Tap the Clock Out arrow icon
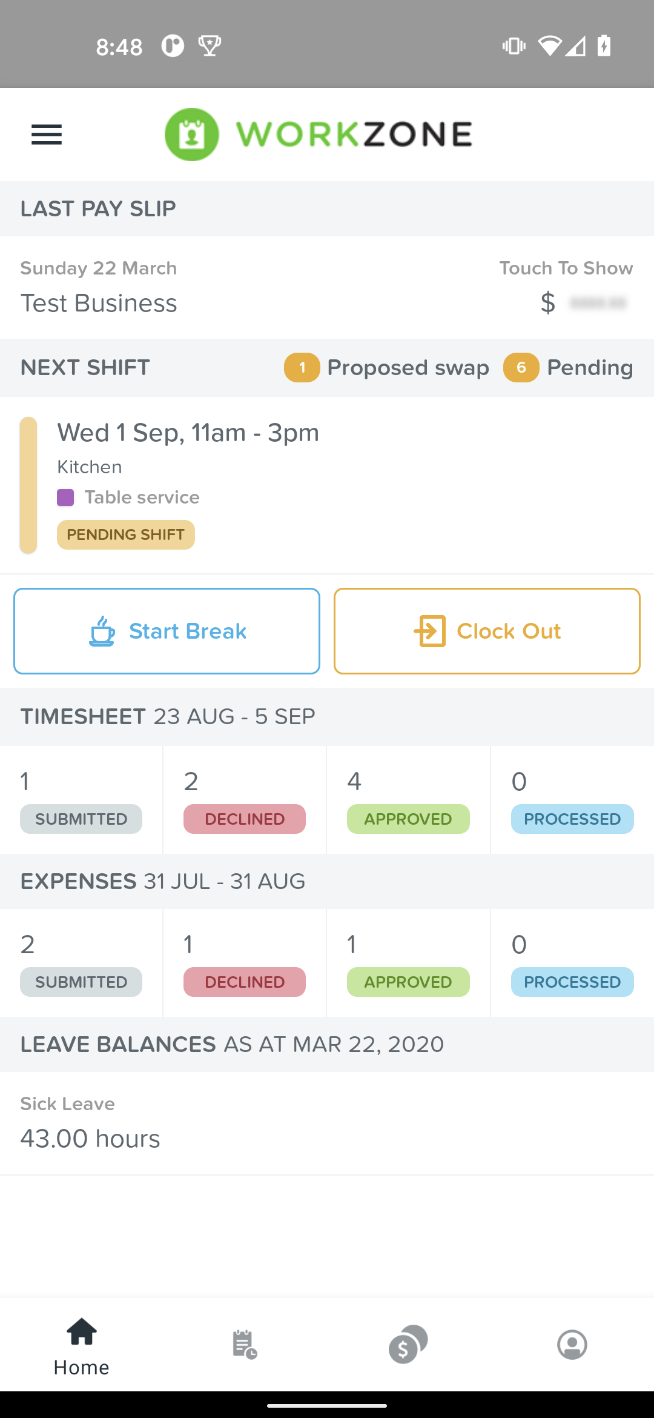 (430, 631)
